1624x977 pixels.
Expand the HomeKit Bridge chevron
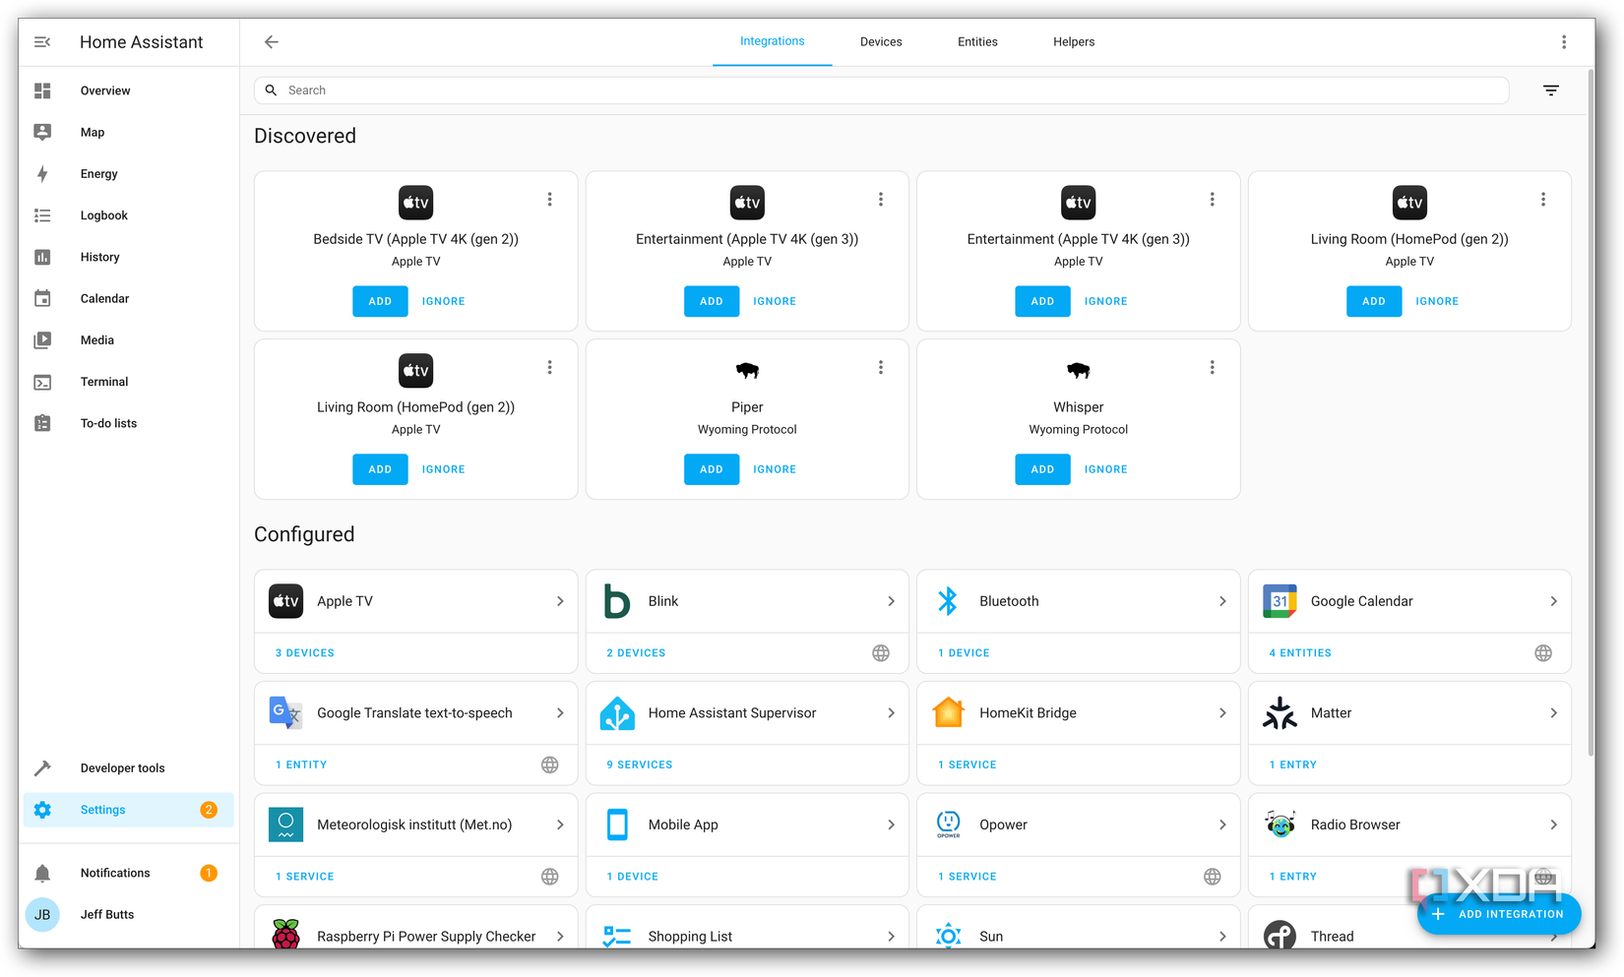coord(1222,713)
